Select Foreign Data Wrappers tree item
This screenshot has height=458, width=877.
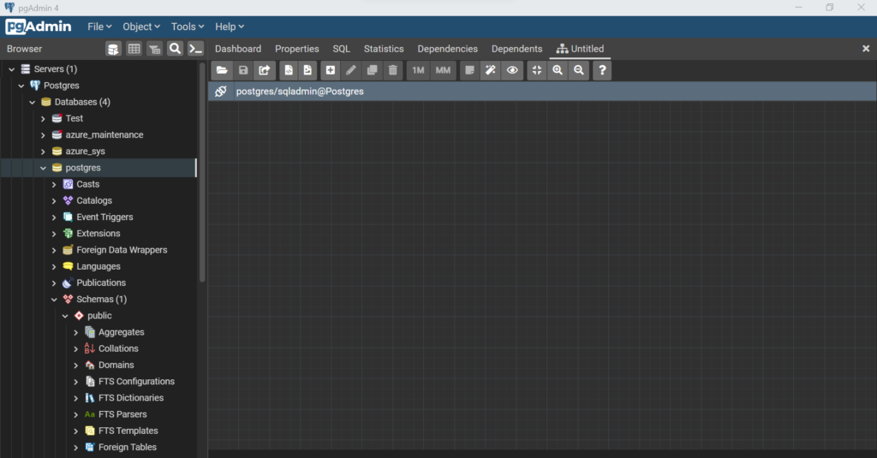tap(122, 250)
